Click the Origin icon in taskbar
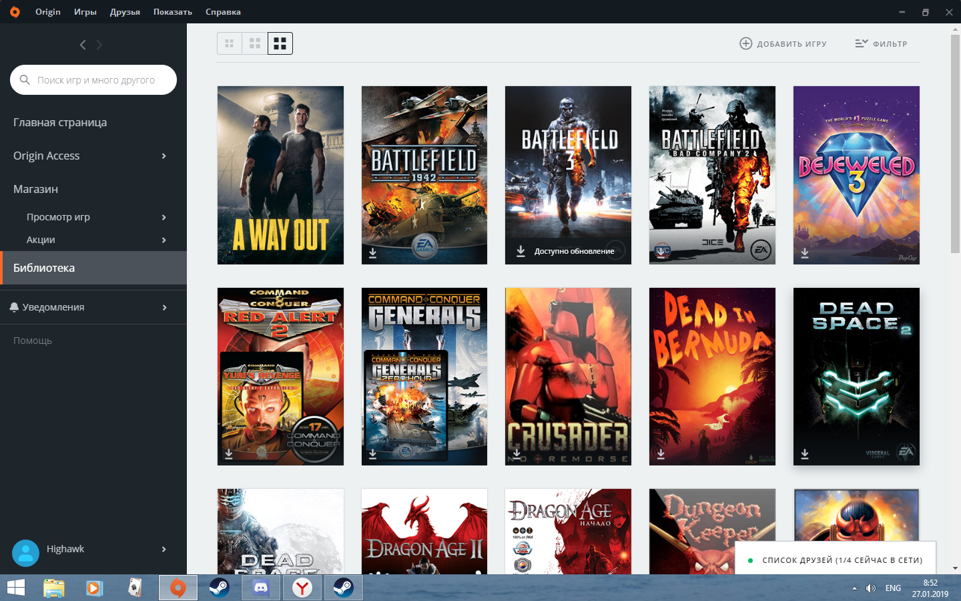 pyautogui.click(x=178, y=588)
